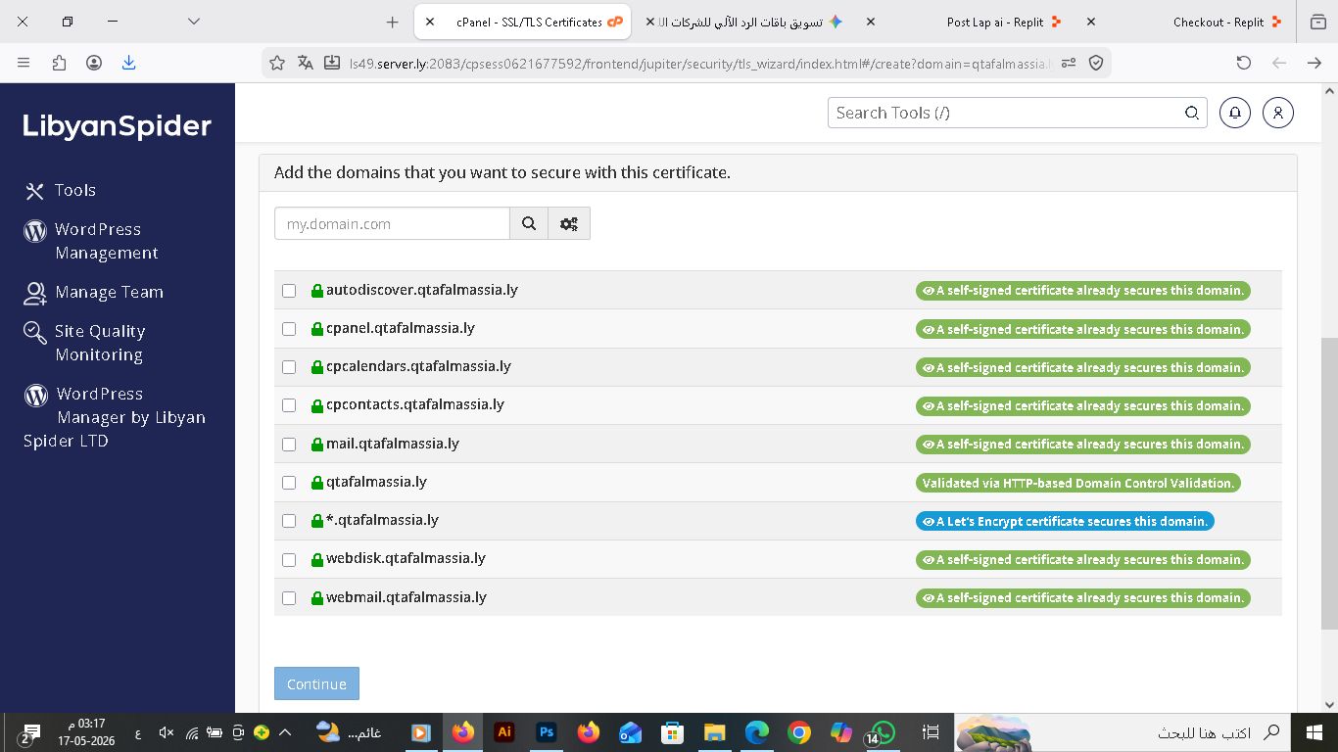Image resolution: width=1338 pixels, height=752 pixels.
Task: Open the Firefox account profile icon
Action: coord(94,63)
